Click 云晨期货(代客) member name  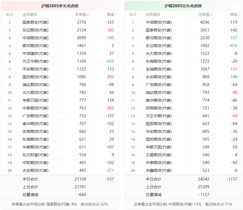point(159,155)
